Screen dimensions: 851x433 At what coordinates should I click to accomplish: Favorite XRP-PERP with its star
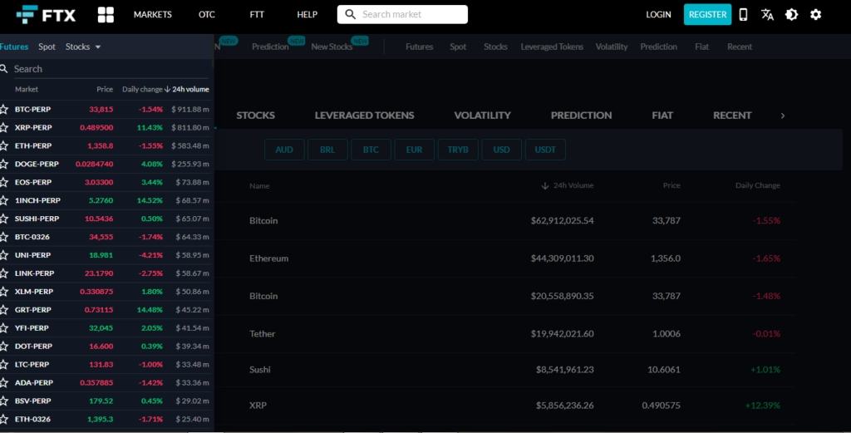click(4, 127)
